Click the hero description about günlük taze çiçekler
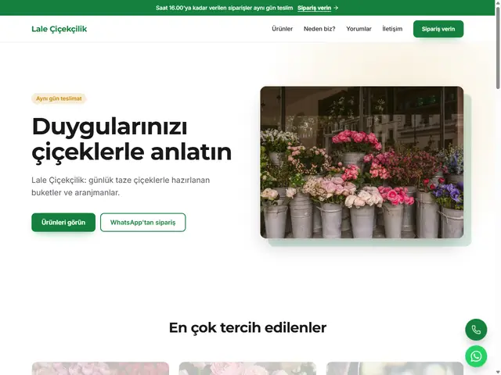Viewport: 501px width, 375px height. pos(121,186)
